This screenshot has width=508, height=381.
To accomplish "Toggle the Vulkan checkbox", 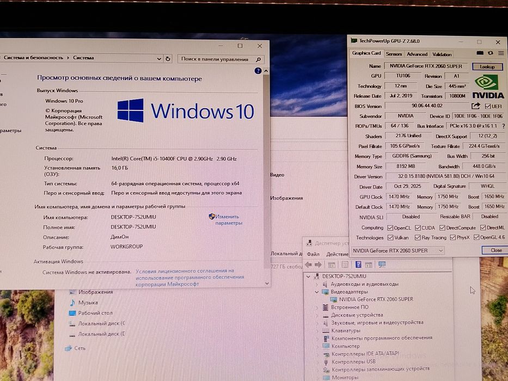I will 390,238.
